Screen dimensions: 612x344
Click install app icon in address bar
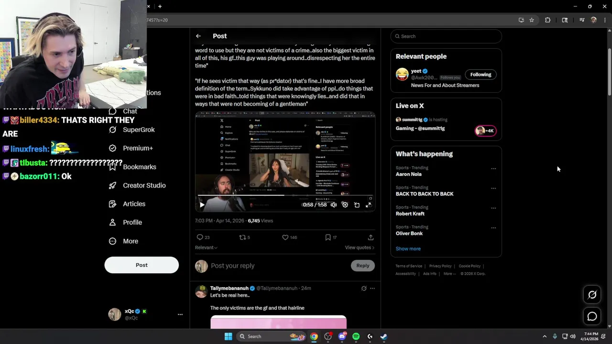[521, 20]
